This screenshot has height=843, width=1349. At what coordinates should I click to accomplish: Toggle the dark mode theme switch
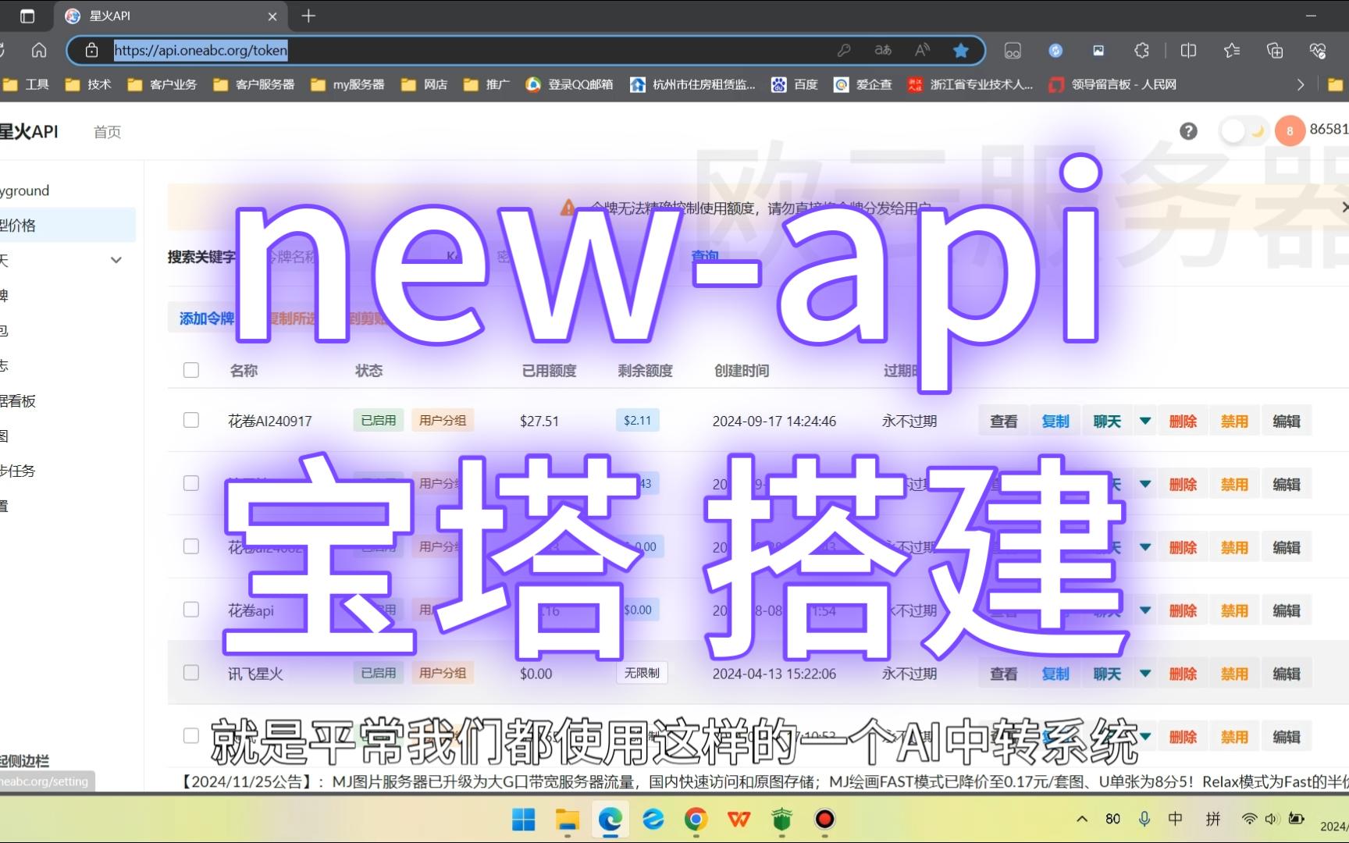(1244, 131)
